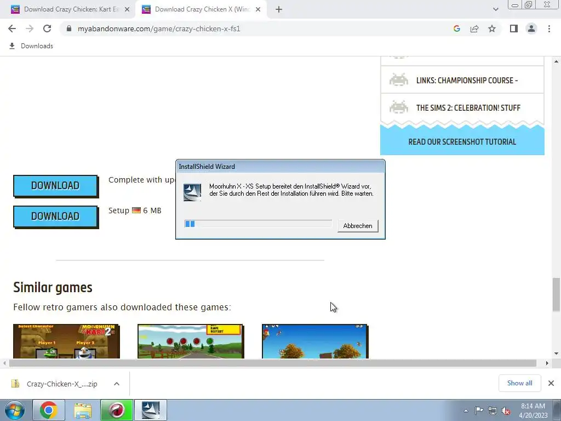This screenshot has width=561, height=421.
Task: Click the invader icon beside Links Championship
Action: 399,80
